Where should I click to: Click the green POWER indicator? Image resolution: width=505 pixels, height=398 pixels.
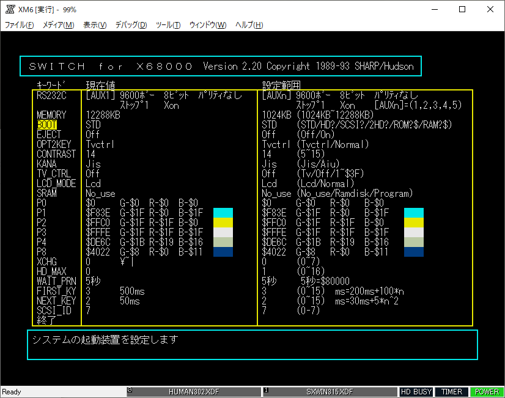[487, 392]
